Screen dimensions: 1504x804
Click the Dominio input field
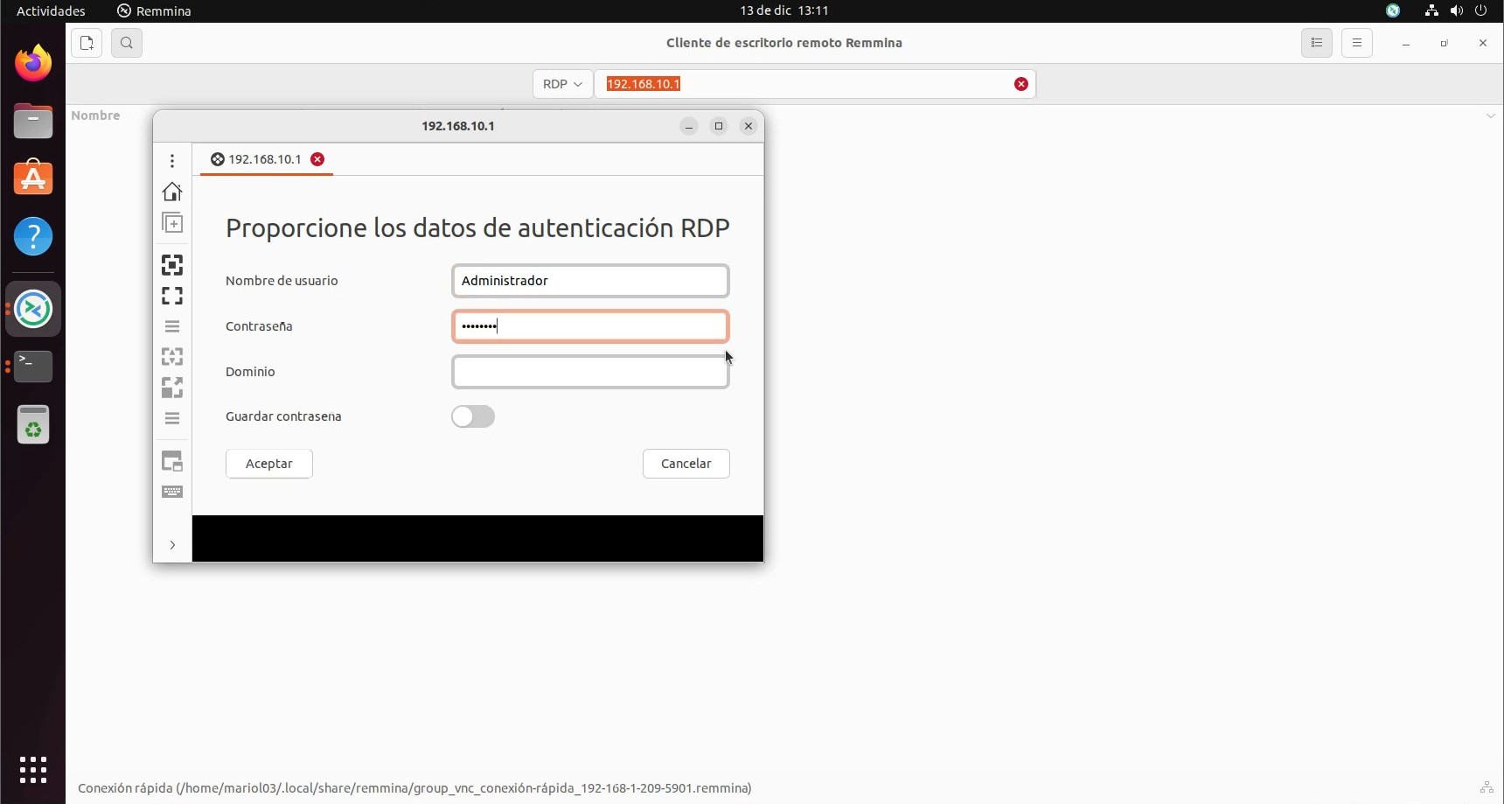pyautogui.click(x=590, y=372)
